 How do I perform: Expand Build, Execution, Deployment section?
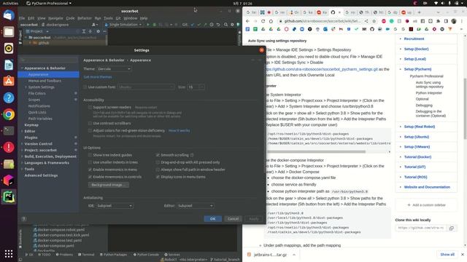coord(22,156)
